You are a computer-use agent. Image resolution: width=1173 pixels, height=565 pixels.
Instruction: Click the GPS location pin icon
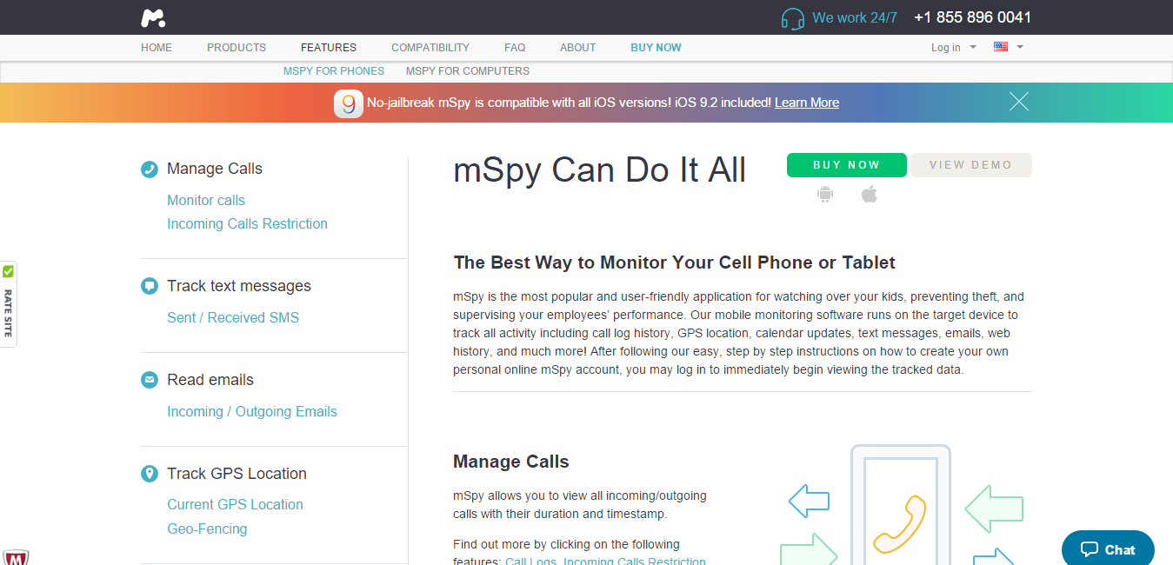click(x=150, y=474)
